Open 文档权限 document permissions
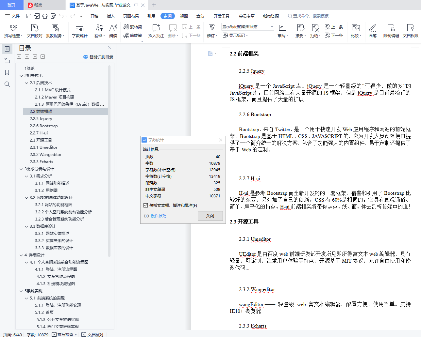421x337 pixels. tap(410, 31)
